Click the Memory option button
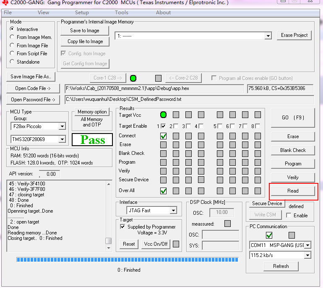Image resolution: width=323 pixels, height=288 pixels. click(92, 112)
